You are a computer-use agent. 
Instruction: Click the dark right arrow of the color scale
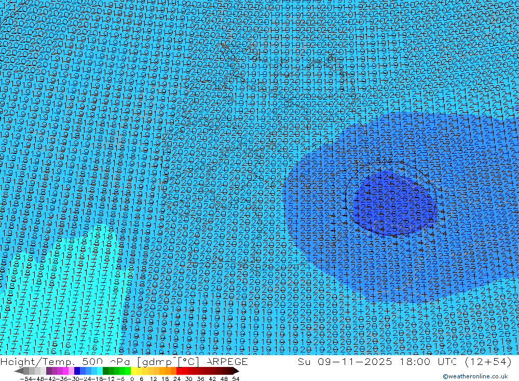tap(236, 371)
